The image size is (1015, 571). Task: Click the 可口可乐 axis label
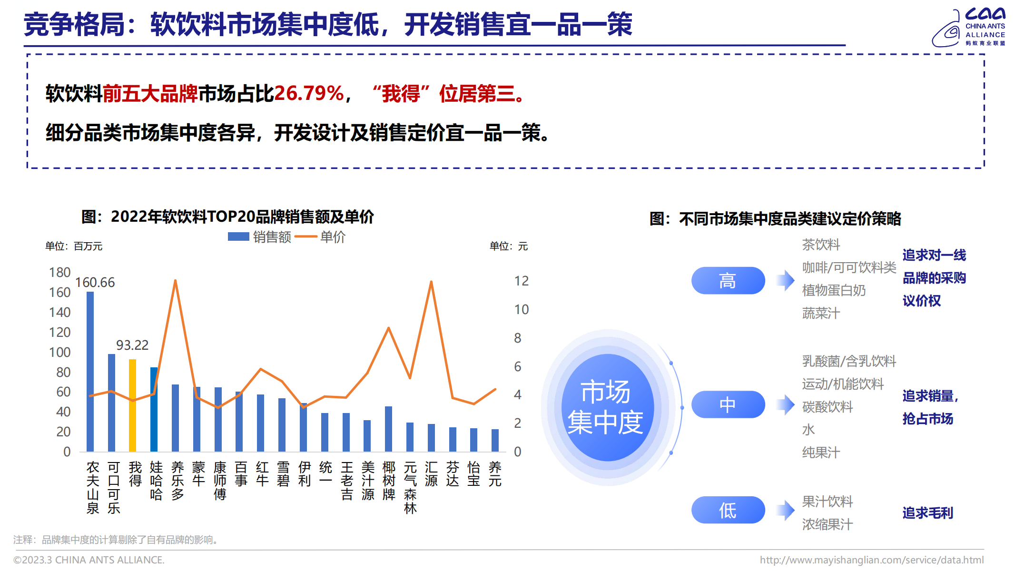pyautogui.click(x=114, y=487)
